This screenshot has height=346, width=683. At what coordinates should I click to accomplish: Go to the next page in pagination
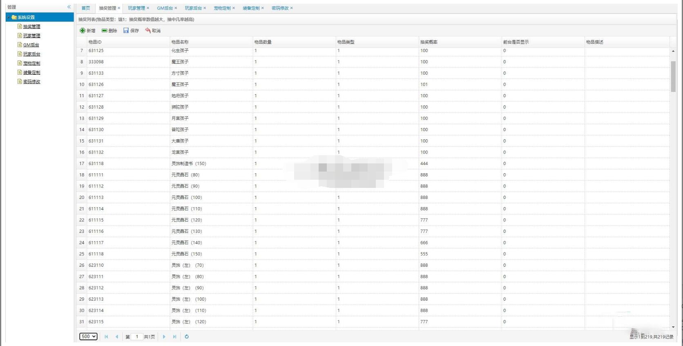tap(164, 337)
